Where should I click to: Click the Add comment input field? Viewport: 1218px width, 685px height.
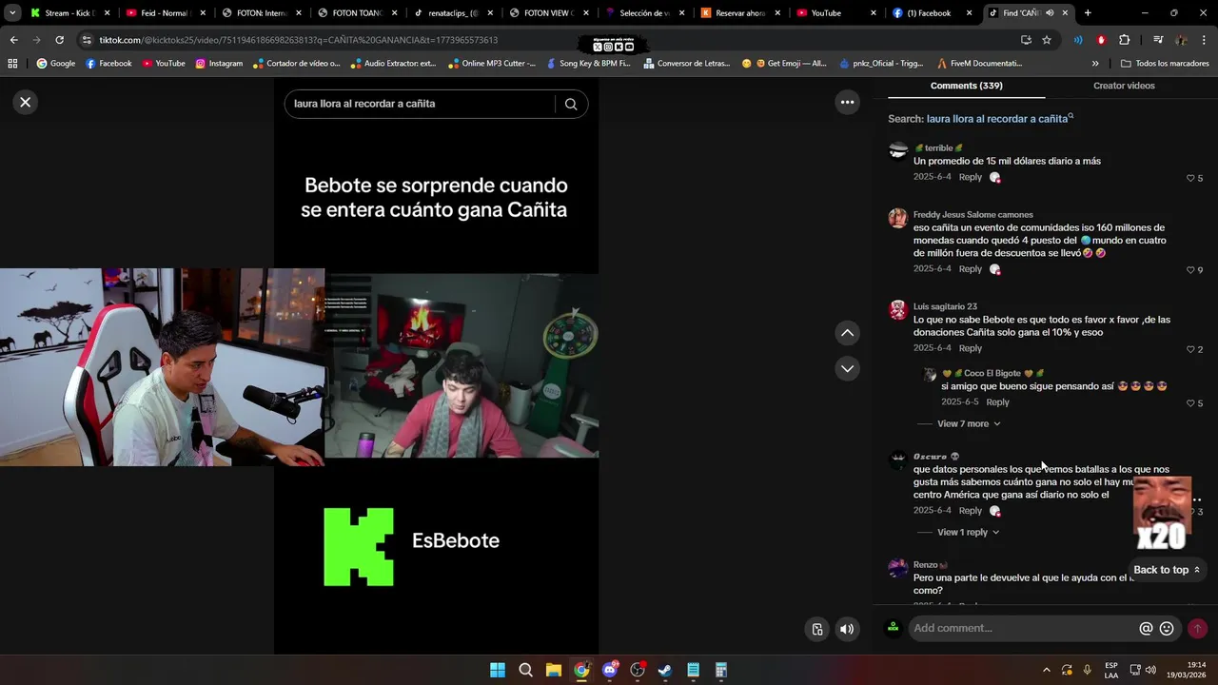tap(1023, 628)
